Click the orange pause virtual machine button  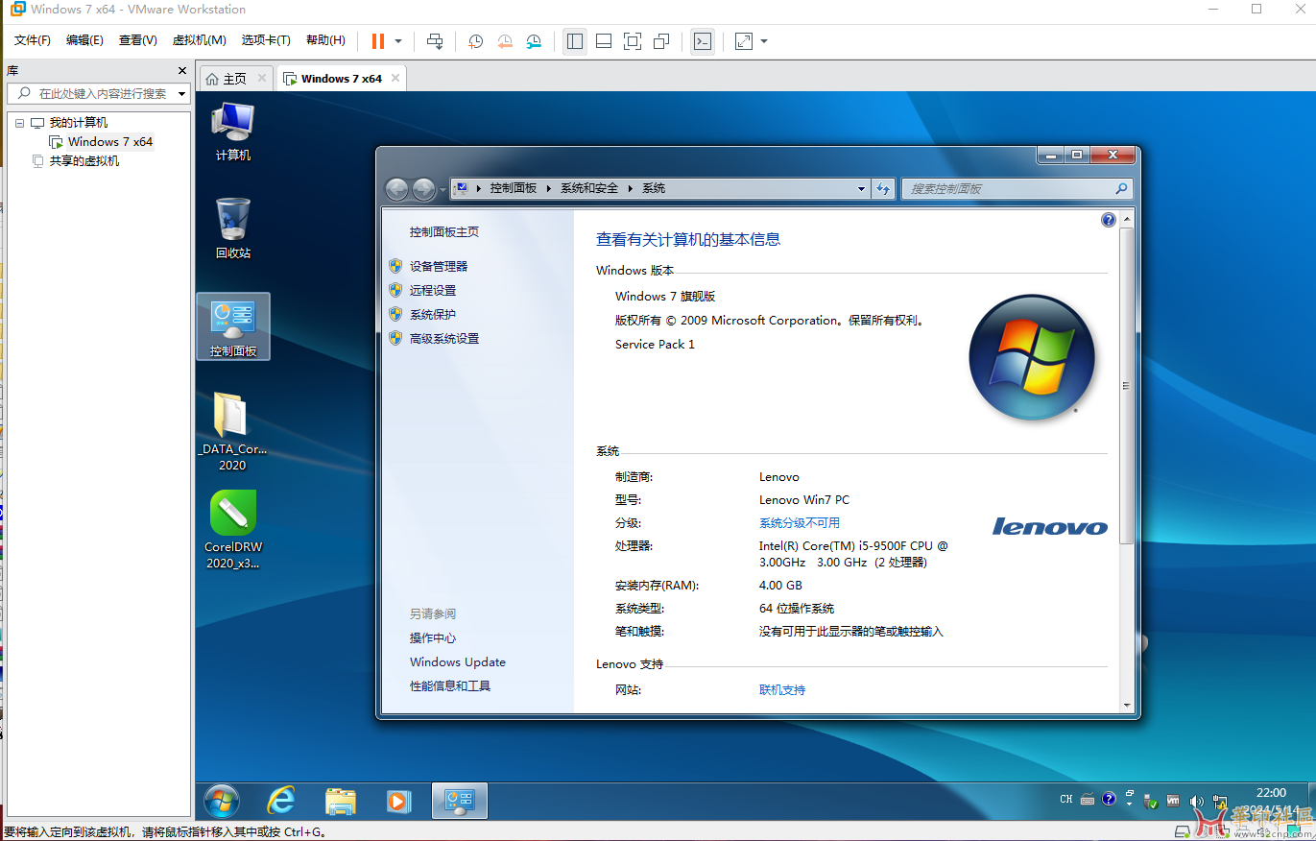378,41
